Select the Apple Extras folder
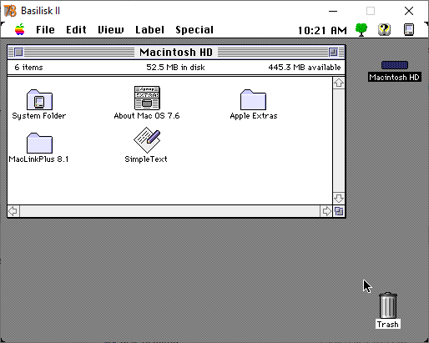429x343 pixels. point(253,100)
